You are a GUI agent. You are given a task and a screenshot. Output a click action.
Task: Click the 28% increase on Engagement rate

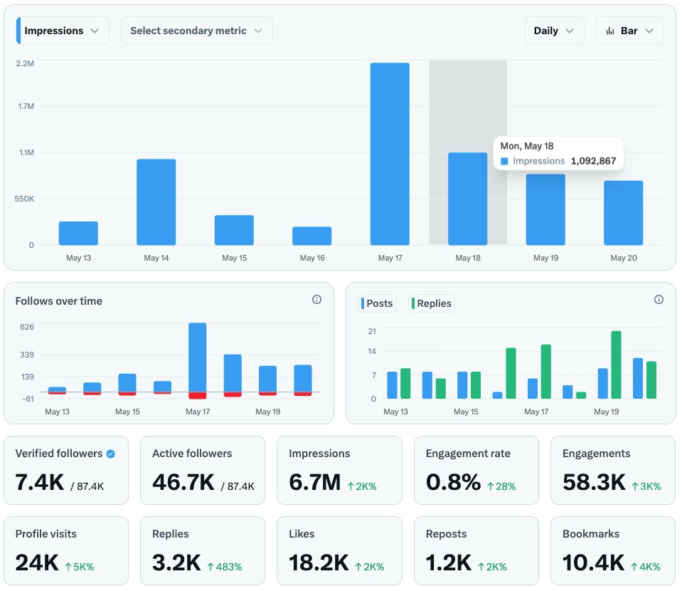coord(501,486)
